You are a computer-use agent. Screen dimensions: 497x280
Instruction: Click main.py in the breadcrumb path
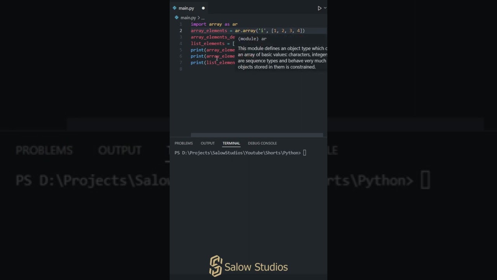tap(188, 17)
